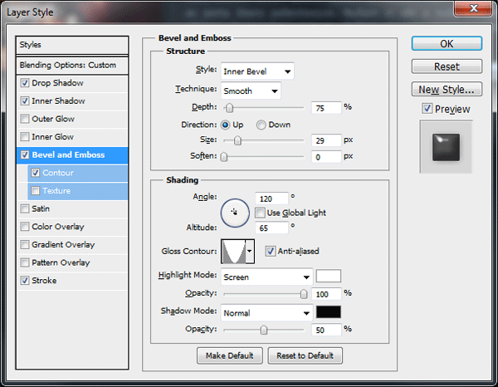Select the Satin label in list
Viewport: 498px width, 387px height.
(41, 209)
